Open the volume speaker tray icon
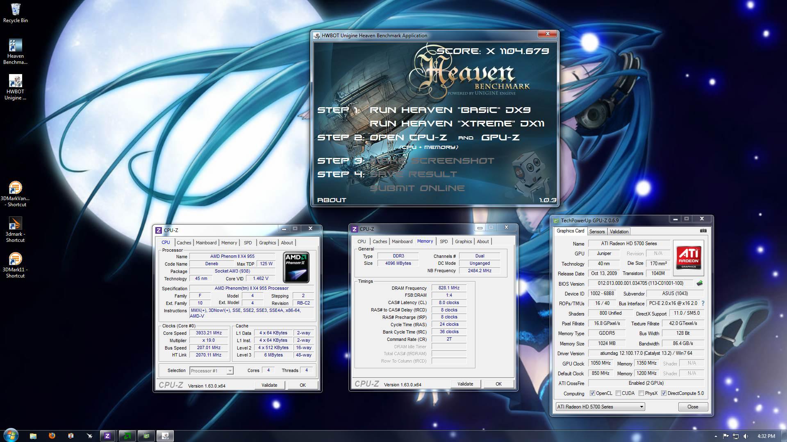This screenshot has width=787, height=442. 746,436
